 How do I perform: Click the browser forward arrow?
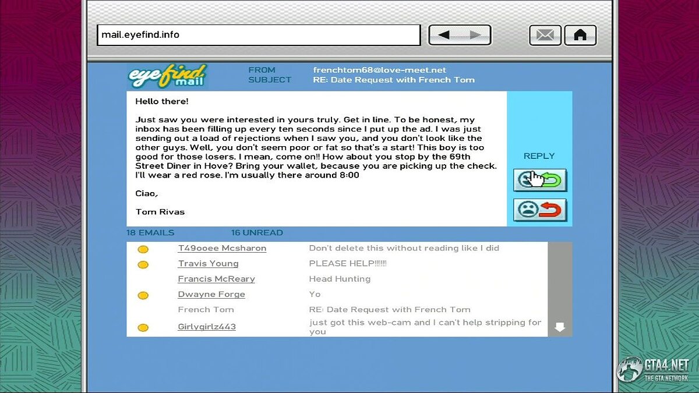click(475, 35)
